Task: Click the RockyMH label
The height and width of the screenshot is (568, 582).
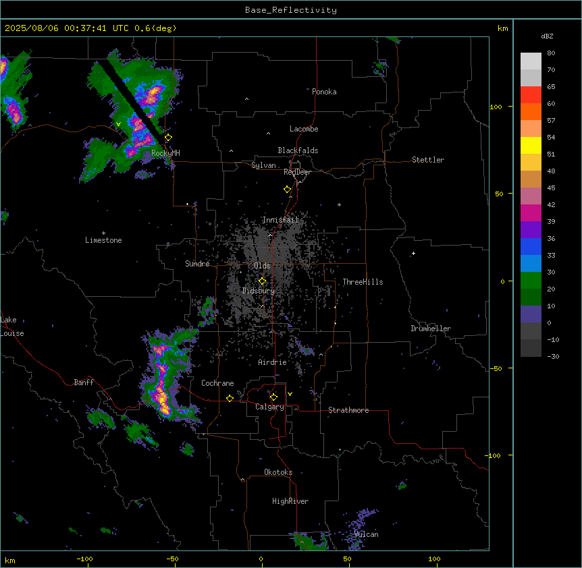Action: 165,153
